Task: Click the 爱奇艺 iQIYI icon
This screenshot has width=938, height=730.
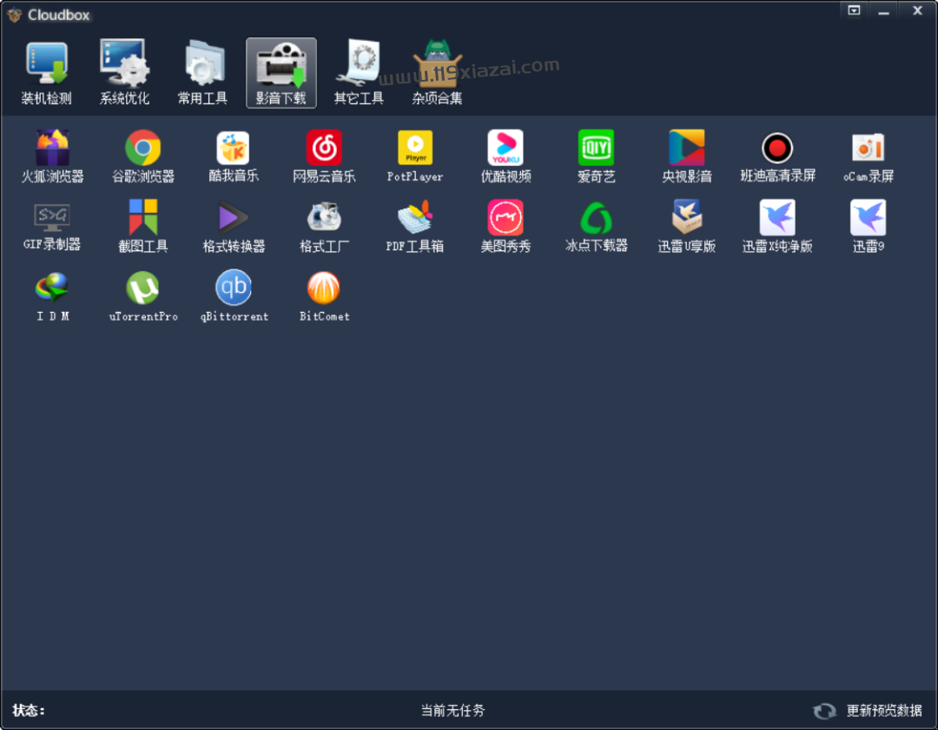Action: (x=596, y=147)
